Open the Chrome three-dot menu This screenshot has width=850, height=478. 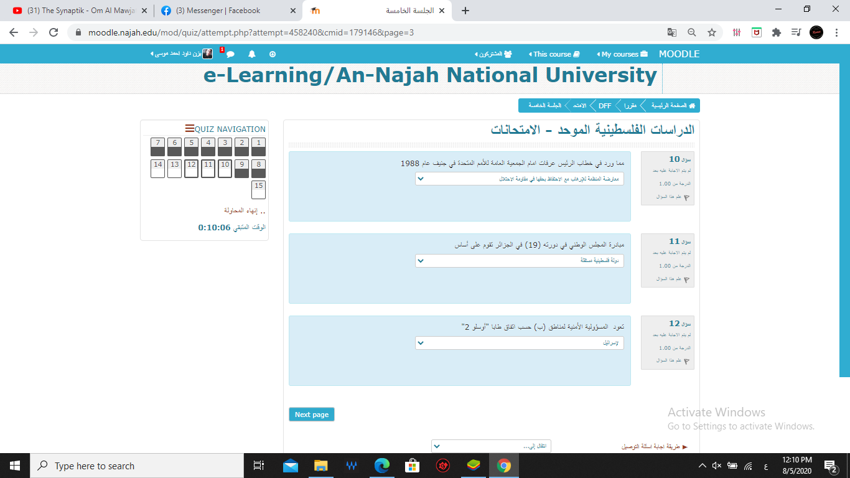pyautogui.click(x=837, y=32)
